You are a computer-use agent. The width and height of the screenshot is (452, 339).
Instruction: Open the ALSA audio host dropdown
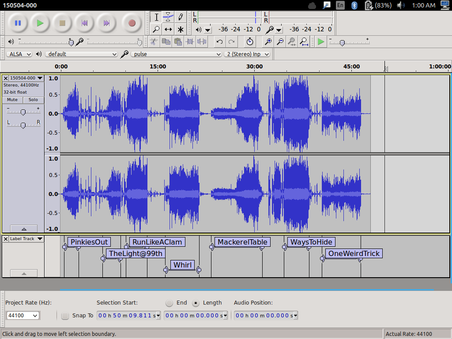(19, 54)
